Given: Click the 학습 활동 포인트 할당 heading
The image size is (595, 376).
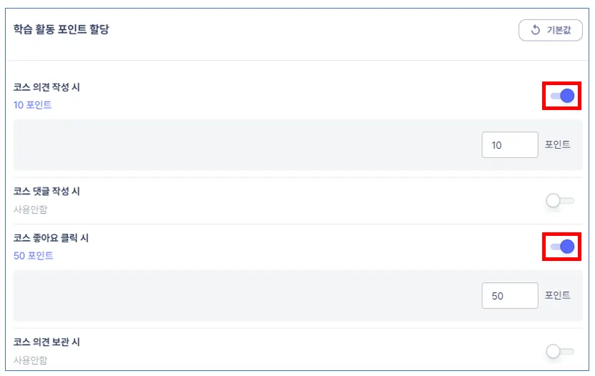Looking at the screenshot, I should 61,30.
